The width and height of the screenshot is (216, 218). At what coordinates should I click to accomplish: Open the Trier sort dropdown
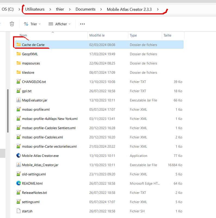32,24
